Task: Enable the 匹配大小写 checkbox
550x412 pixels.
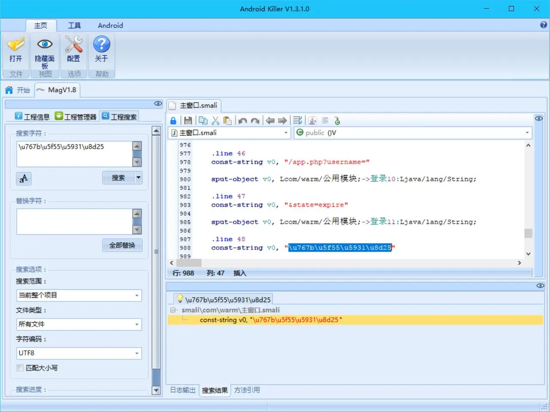Action: click(20, 368)
